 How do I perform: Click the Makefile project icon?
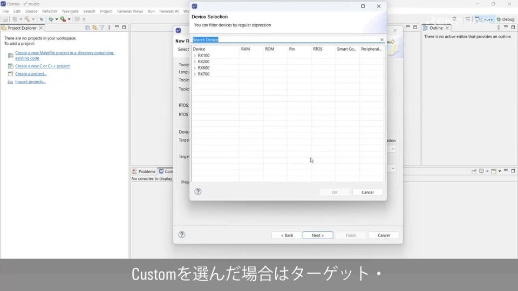(11, 56)
